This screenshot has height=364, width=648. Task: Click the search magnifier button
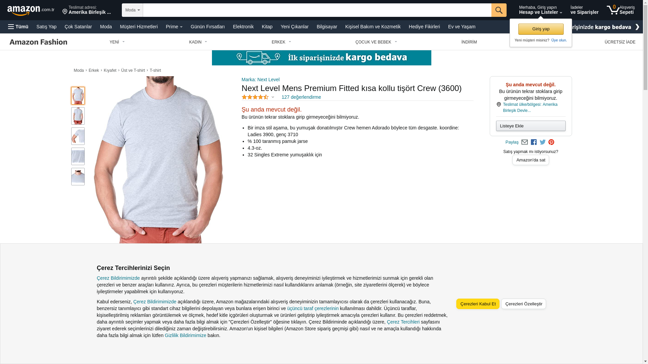pos(499,10)
